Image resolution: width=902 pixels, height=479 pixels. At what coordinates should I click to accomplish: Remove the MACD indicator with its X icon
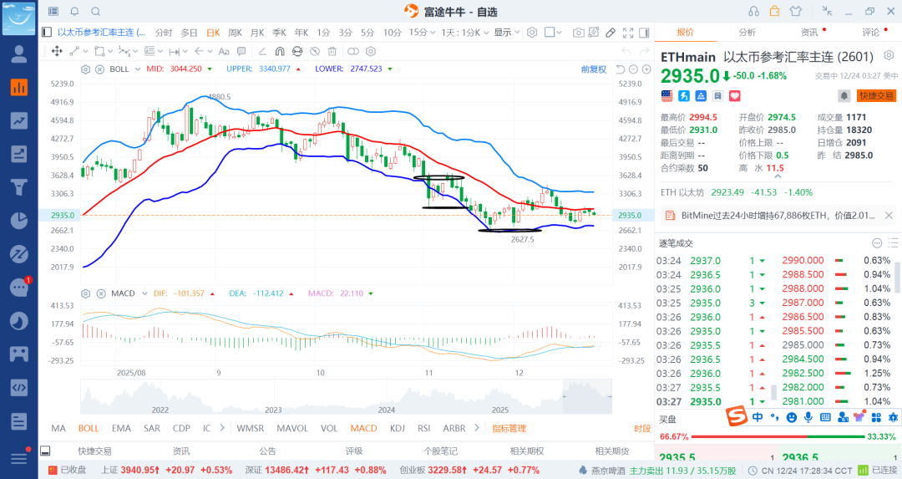[x=101, y=293]
